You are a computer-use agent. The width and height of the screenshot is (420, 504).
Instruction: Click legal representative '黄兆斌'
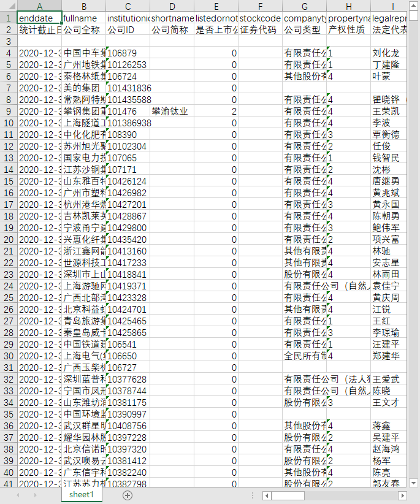coord(389,193)
